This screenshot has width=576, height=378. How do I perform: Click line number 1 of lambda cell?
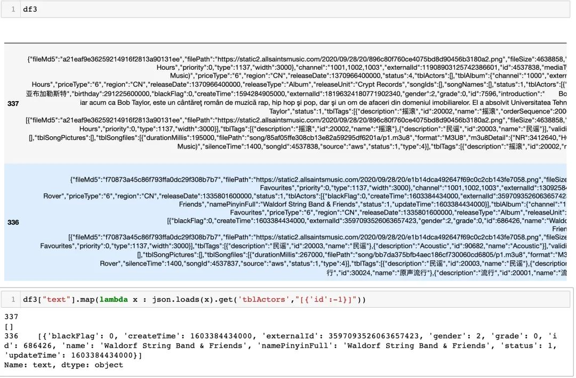(13, 300)
